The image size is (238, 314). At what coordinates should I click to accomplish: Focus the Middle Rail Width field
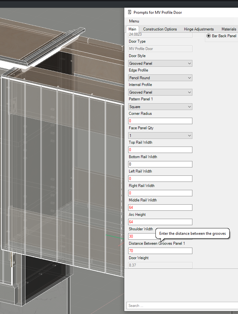pyautogui.click(x=160, y=208)
